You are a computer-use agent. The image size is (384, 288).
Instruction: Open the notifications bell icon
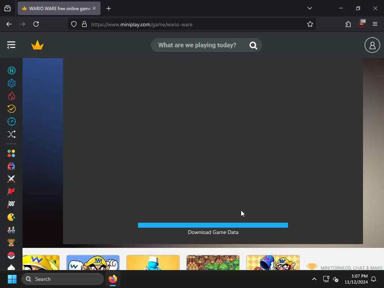tap(373, 279)
